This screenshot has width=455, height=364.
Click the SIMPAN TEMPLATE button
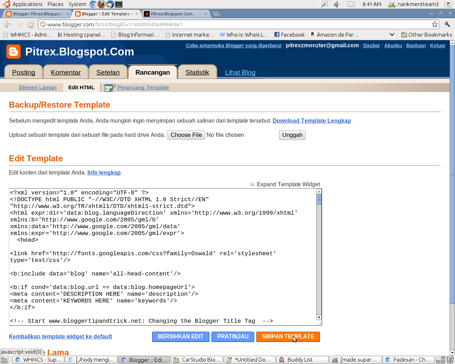[288, 337]
